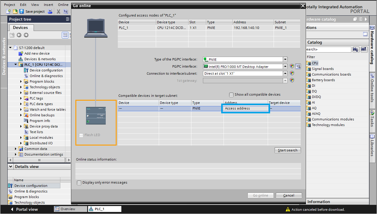The width and height of the screenshot is (377, 214).
Task: Click the forward arrow in Project tree
Action: point(26,35)
